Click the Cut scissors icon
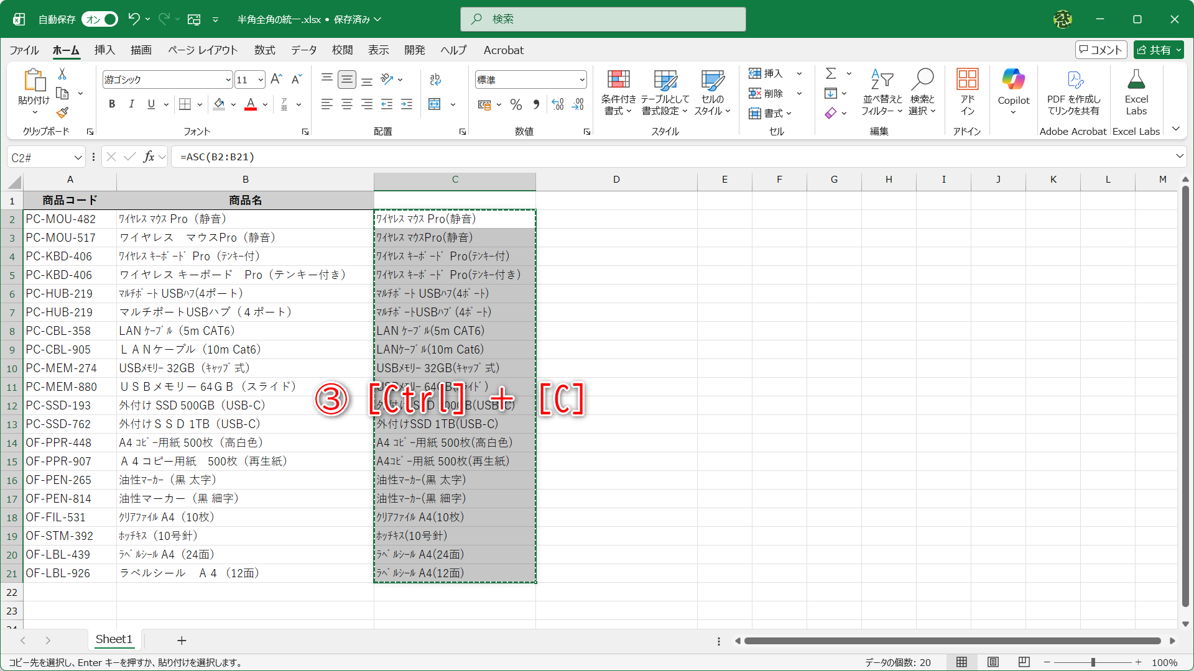 (x=62, y=74)
